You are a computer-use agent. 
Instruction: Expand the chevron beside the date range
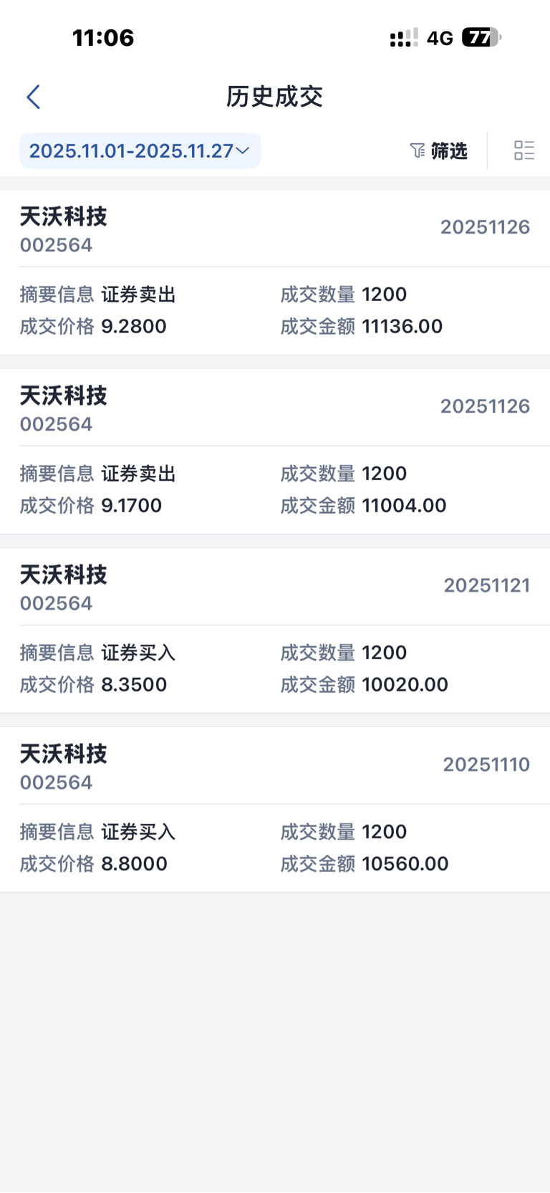[243, 150]
